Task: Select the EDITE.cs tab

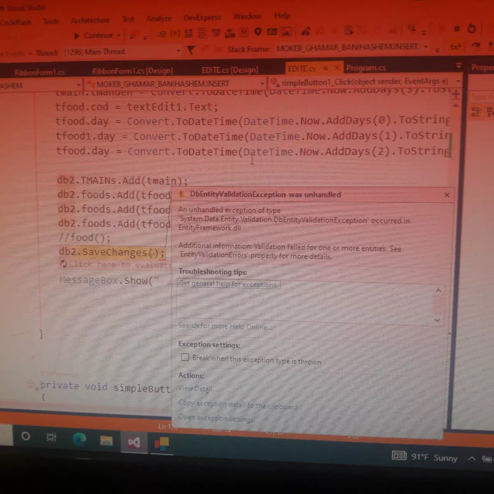Action: point(302,69)
